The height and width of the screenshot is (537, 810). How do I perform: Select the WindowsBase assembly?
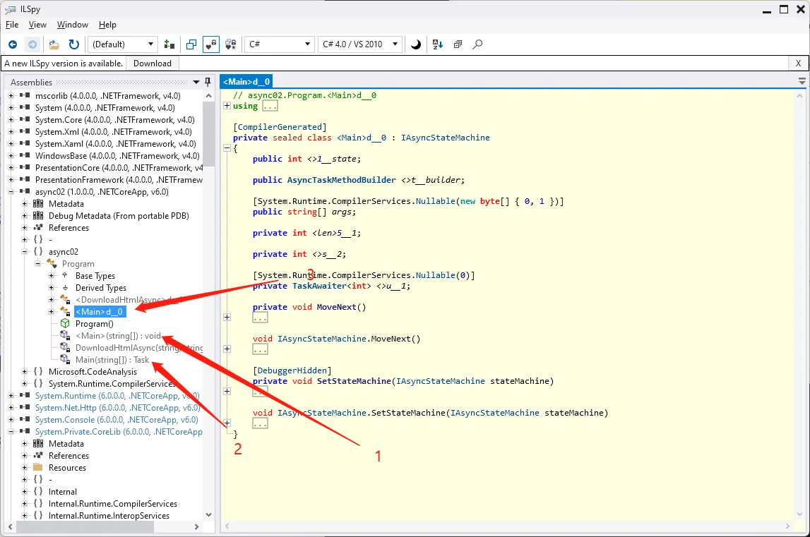tap(117, 156)
